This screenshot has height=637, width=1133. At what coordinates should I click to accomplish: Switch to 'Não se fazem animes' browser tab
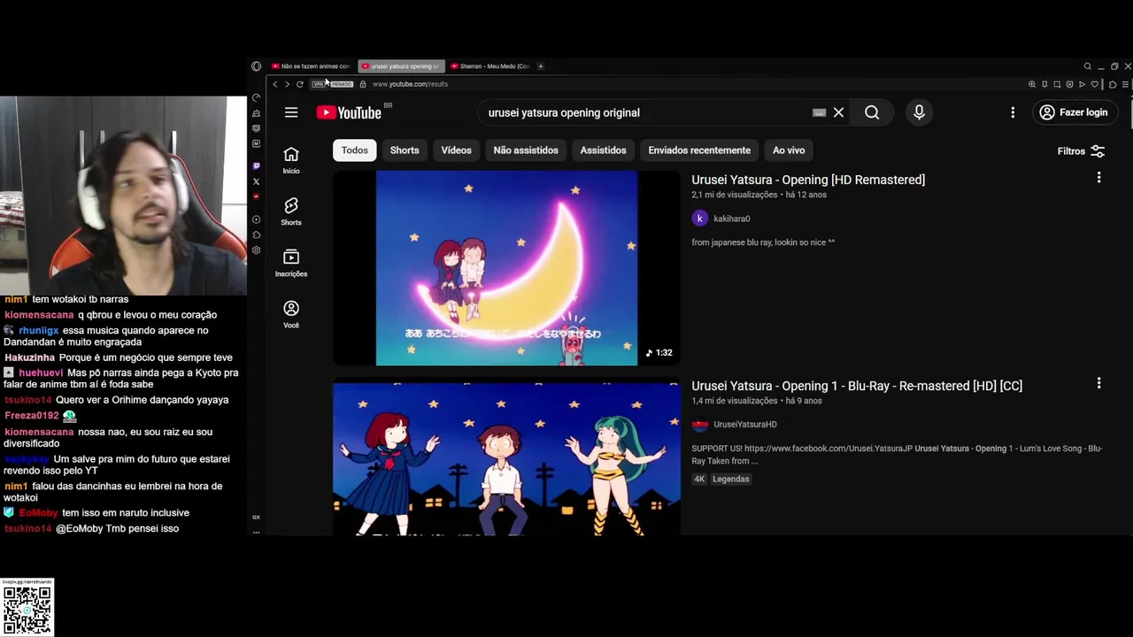click(x=312, y=66)
